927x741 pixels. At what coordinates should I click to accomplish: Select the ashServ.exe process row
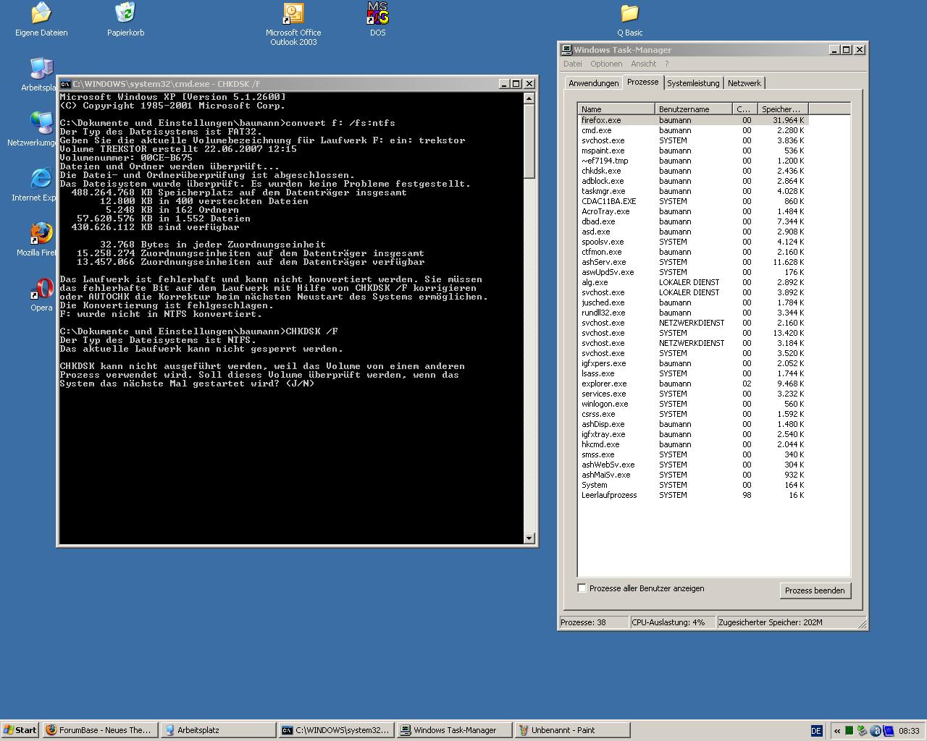[693, 262]
